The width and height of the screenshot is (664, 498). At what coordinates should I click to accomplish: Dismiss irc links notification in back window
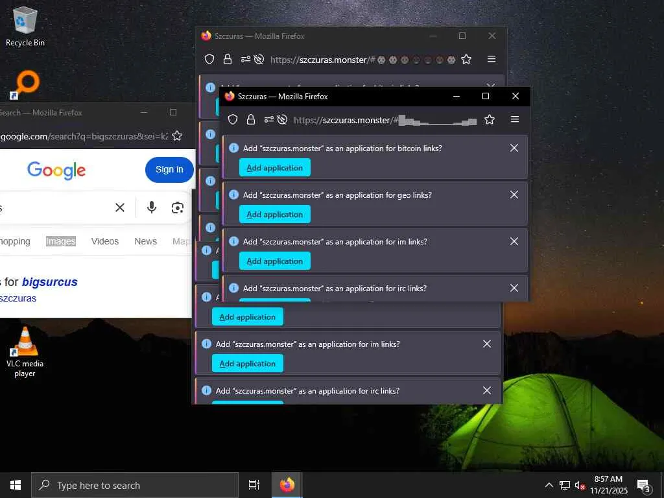point(487,390)
